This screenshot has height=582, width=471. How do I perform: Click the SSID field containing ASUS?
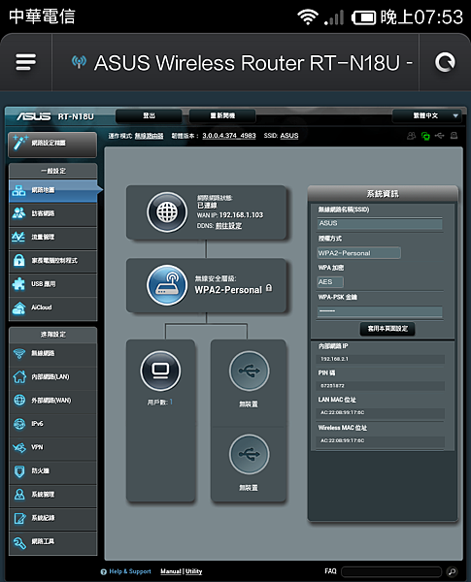point(380,223)
